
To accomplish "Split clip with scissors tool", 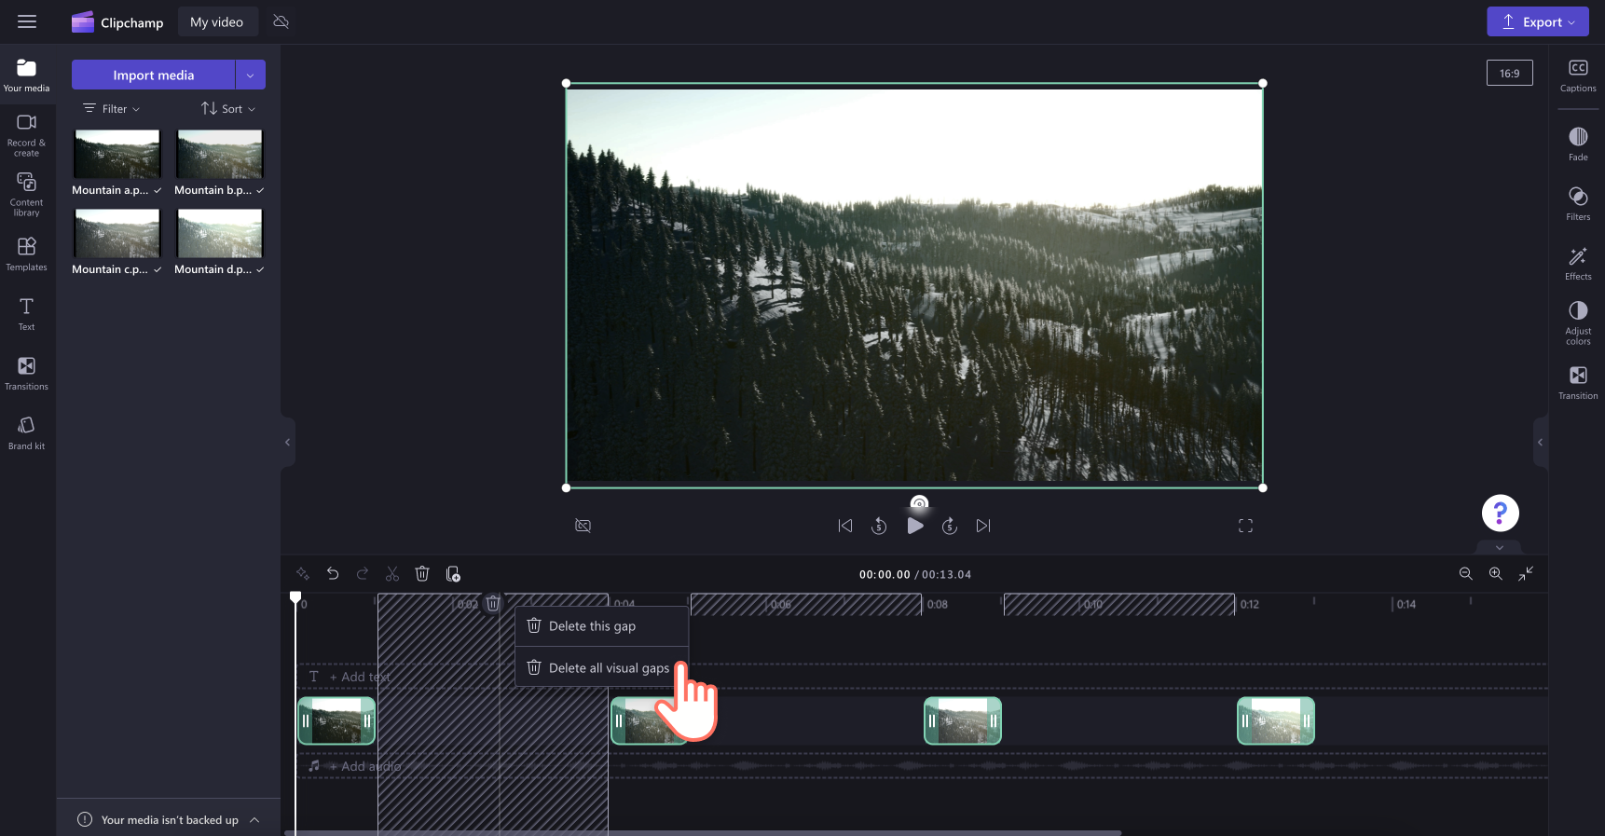I will 392,574.
